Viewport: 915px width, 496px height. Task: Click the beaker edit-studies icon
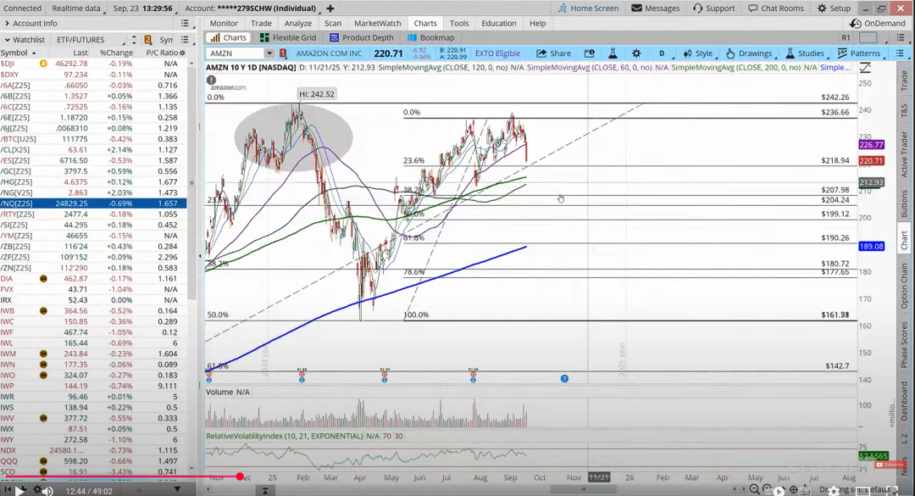(x=613, y=53)
